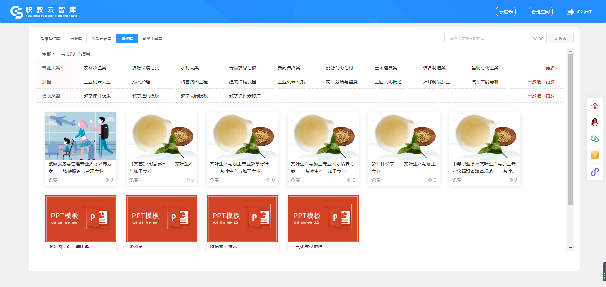Expand 更多 in 模版类型 row
The height and width of the screenshot is (287, 606).
pyautogui.click(x=552, y=96)
